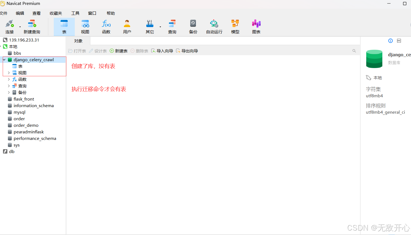
Task: Open the 文件 menu
Action: (x=4, y=13)
